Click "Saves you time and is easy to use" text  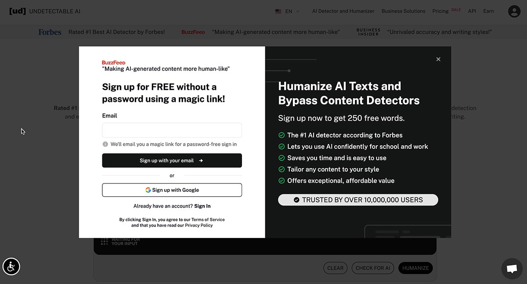coord(337,158)
